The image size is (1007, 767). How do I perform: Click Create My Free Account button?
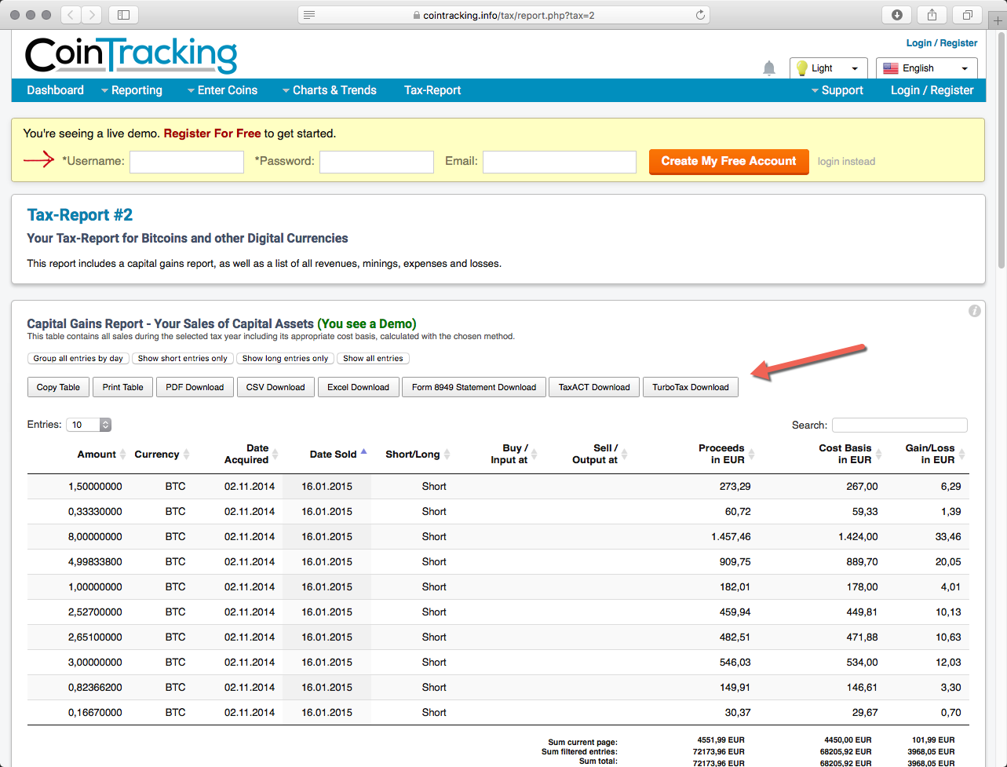click(729, 162)
